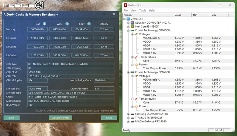Click Start Benchmark in AIDA64
Image resolution: width=237 pixels, height=136 pixels.
pyautogui.click(x=60, y=118)
